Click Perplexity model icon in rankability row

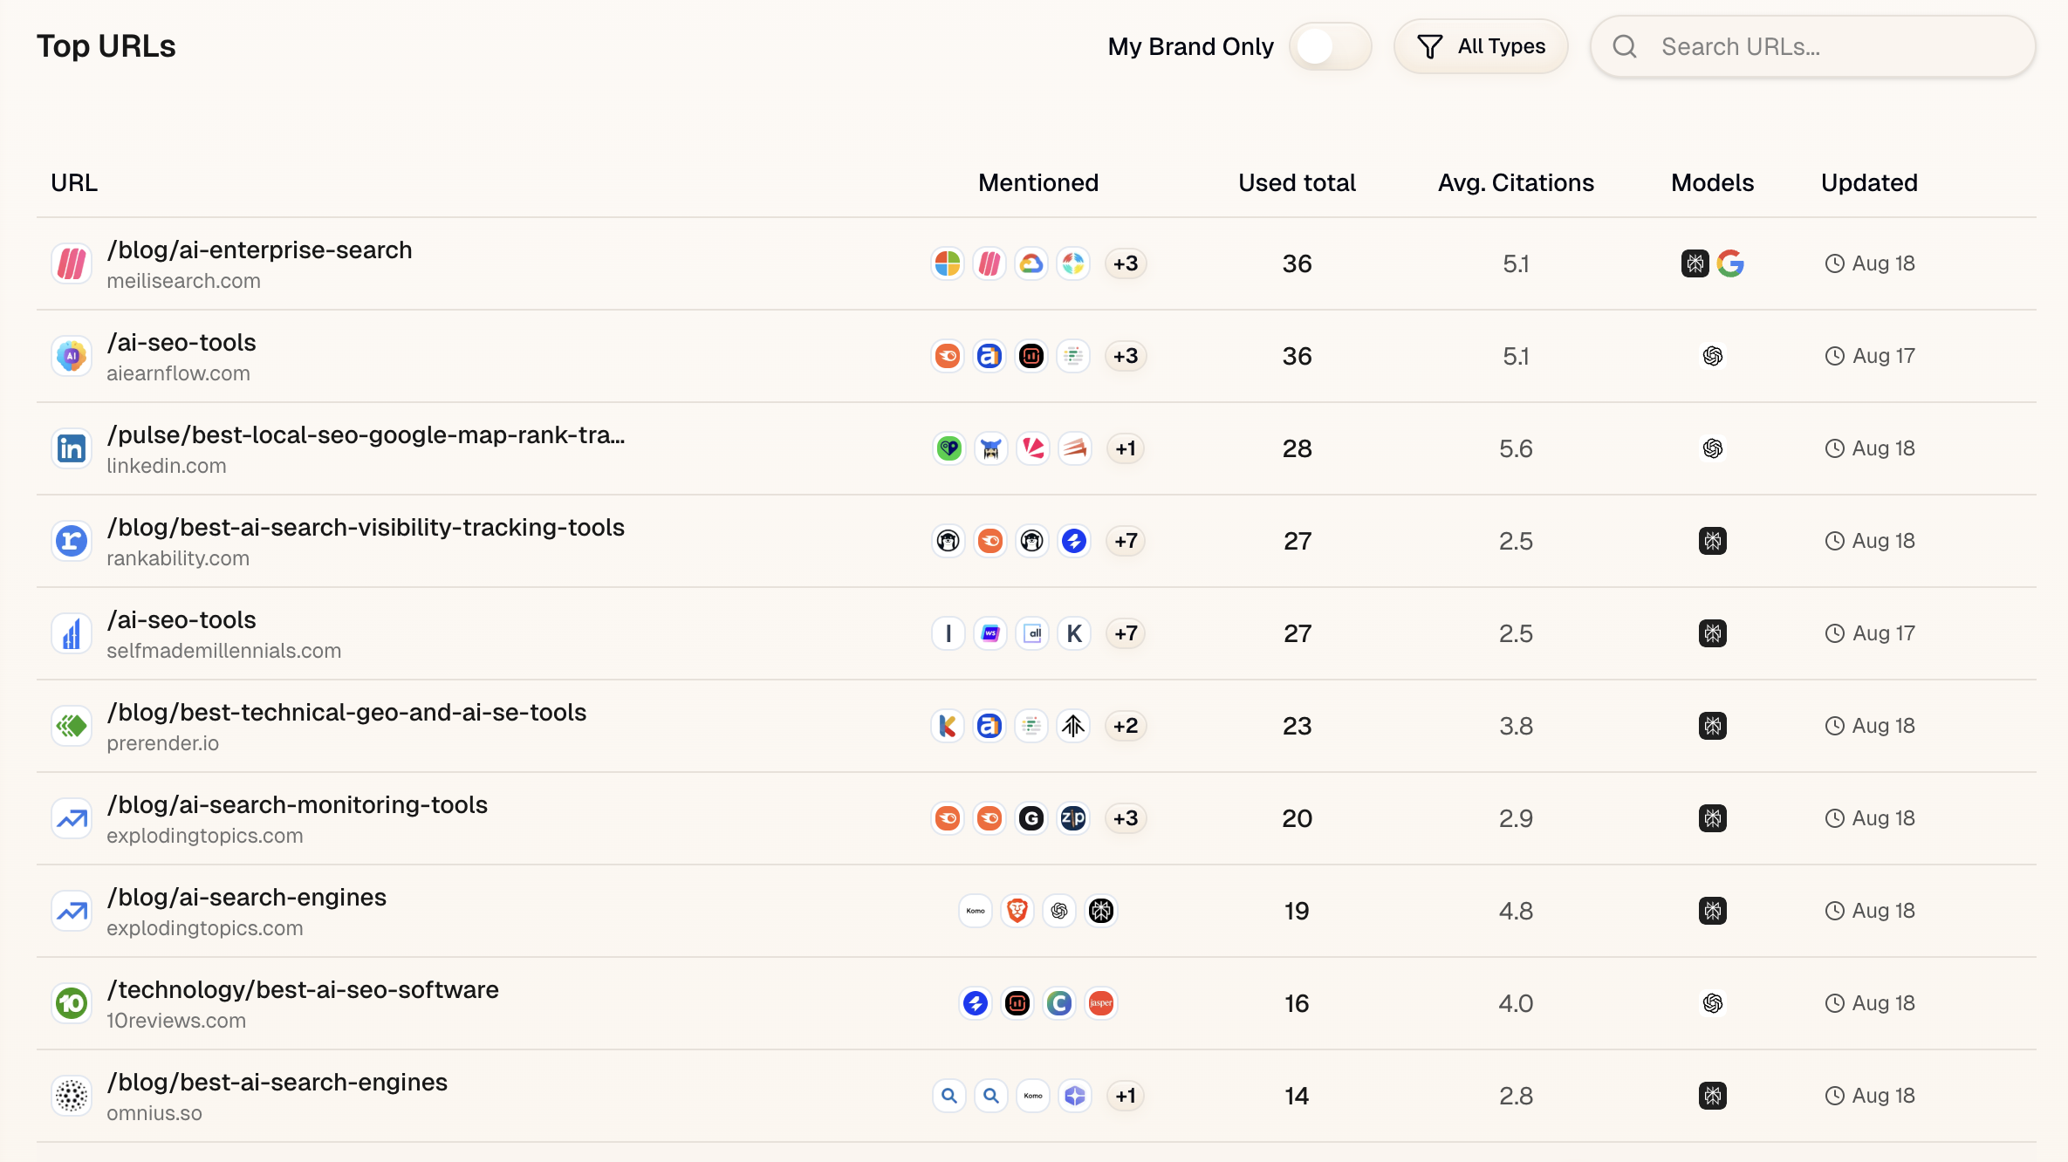(x=1713, y=541)
